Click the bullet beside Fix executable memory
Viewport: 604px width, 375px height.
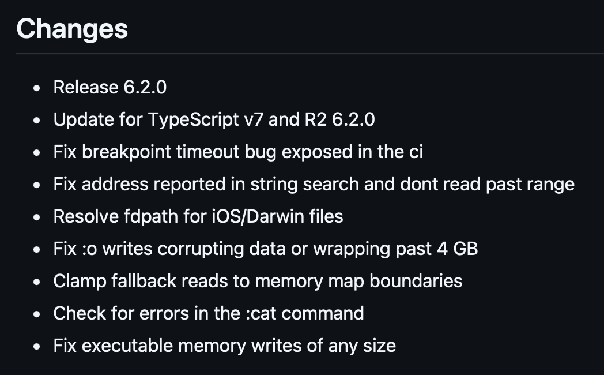tap(36, 347)
